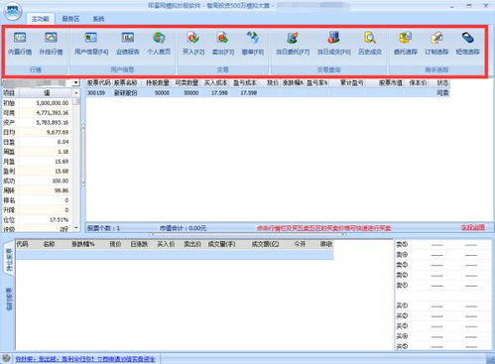Select the lower vertical side tab

[x=9, y=299]
